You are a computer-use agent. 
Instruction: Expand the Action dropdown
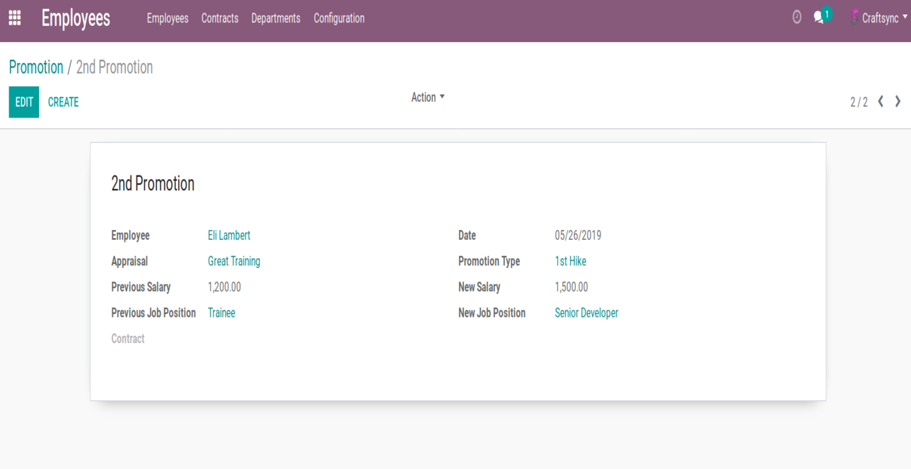pos(428,98)
